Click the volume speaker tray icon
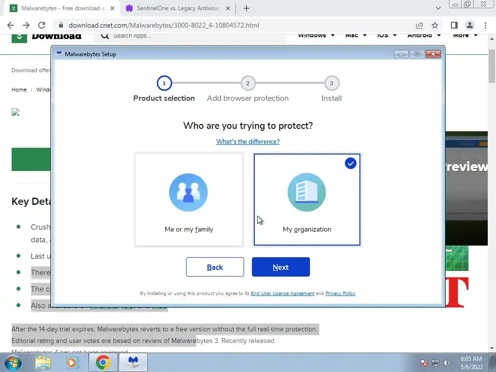Screen dimensions: 496x372 pos(447,363)
